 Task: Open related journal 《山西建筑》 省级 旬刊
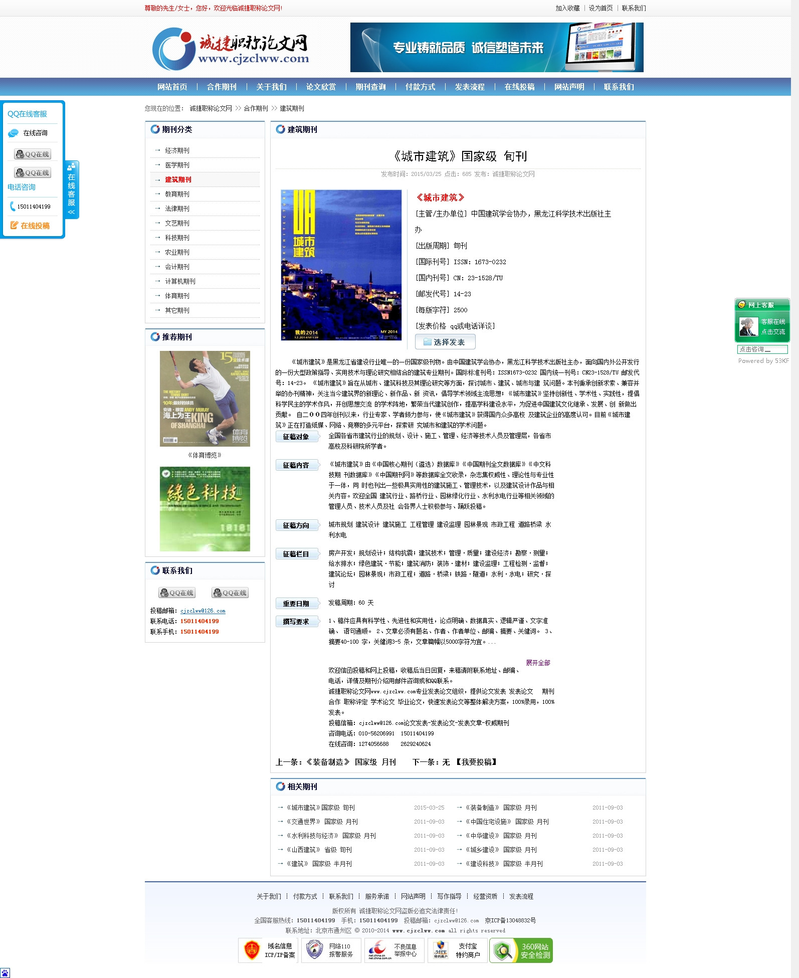coord(319,850)
